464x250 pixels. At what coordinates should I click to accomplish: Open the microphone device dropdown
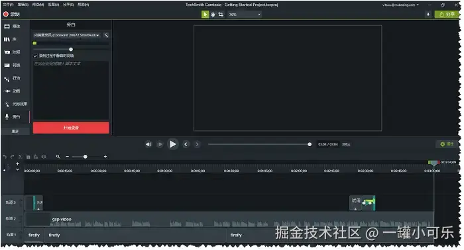(x=67, y=35)
